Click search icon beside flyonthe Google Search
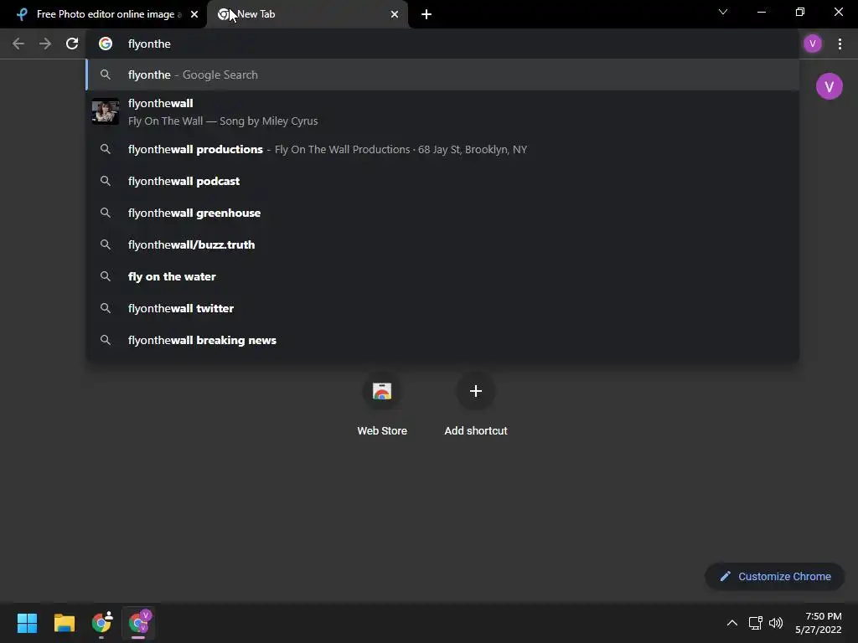 point(106,75)
